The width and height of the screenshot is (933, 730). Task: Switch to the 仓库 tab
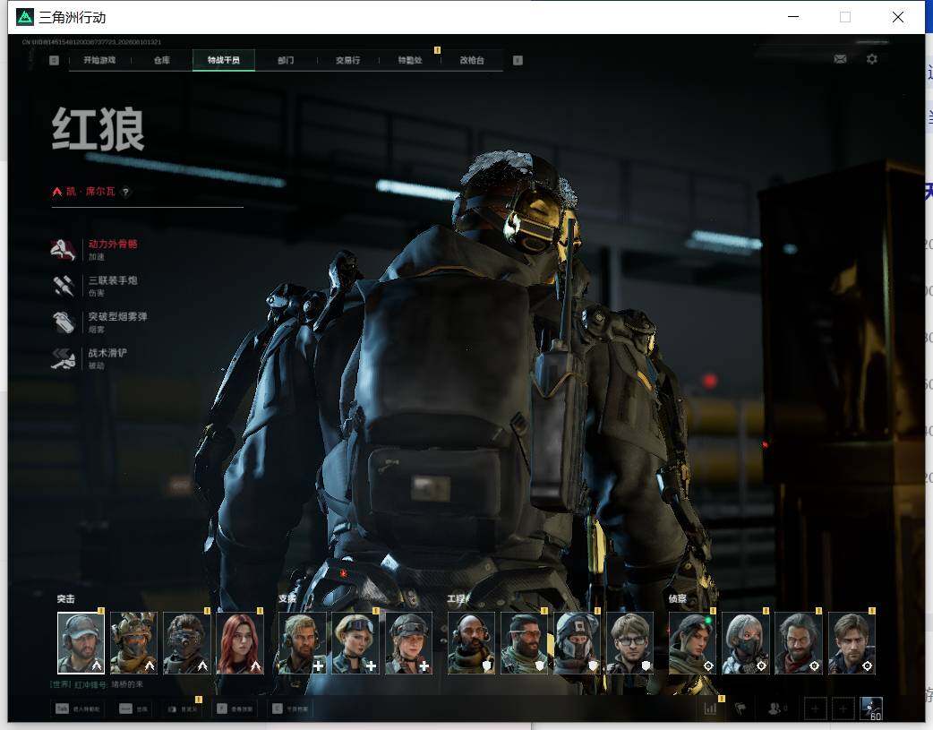coord(162,60)
